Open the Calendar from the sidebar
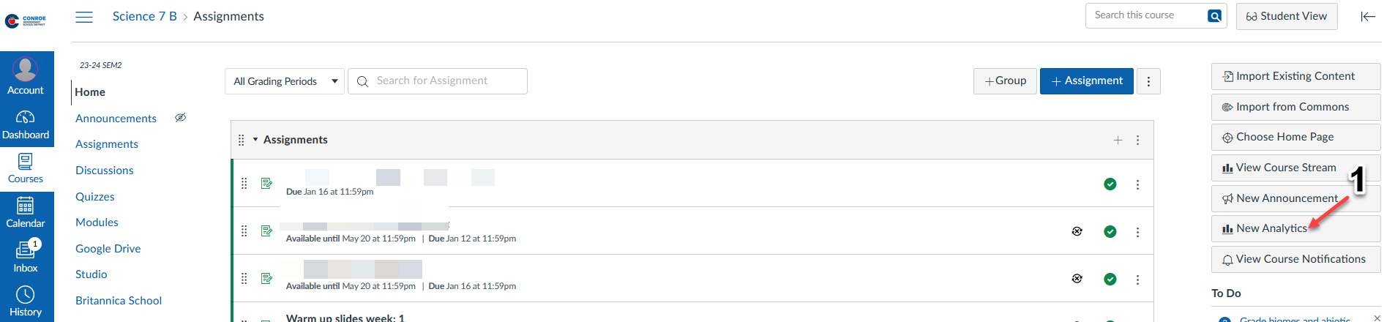The height and width of the screenshot is (322, 1395). click(26, 213)
